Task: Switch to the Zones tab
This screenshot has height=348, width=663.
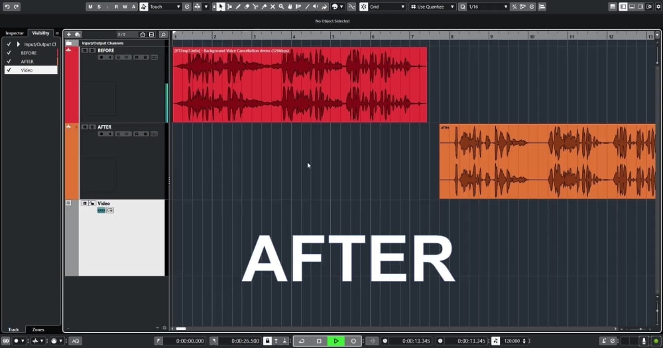Action: coord(38,329)
